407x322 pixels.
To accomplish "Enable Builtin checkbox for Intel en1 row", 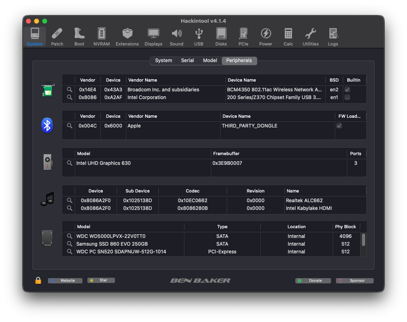I will [x=347, y=97].
